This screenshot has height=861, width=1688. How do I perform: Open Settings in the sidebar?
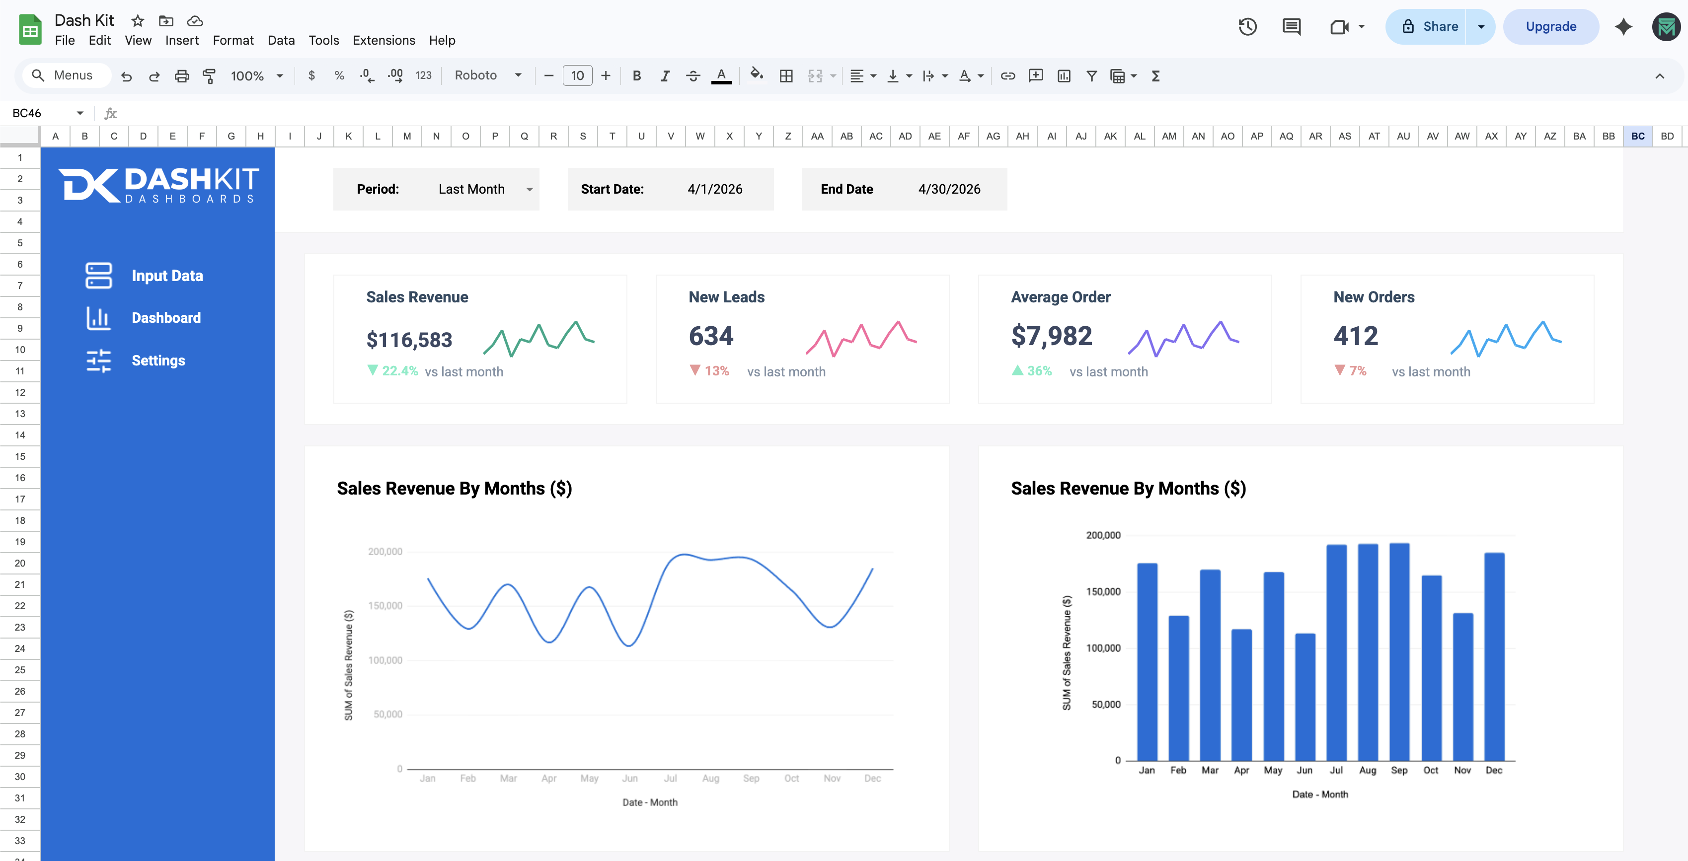point(158,361)
